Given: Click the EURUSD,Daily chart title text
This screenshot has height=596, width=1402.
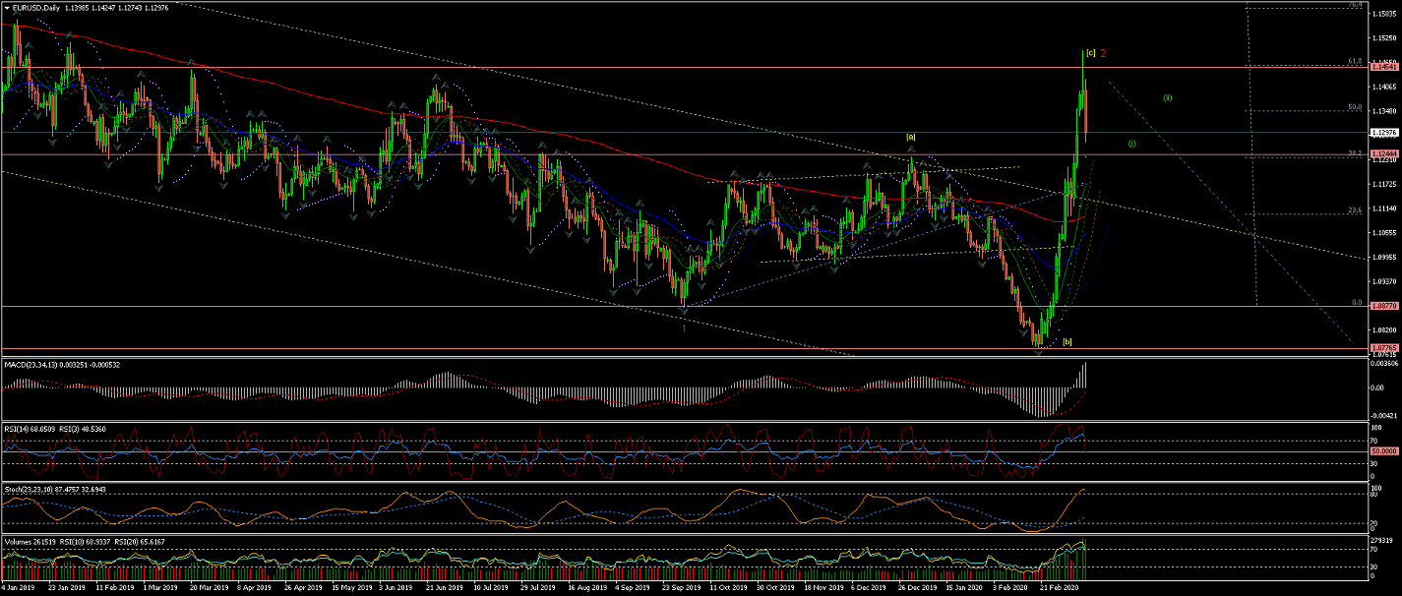Looking at the screenshot, I should pos(35,7).
